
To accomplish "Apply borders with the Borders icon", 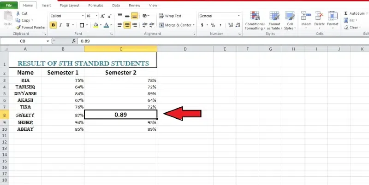I will tap(82, 25).
